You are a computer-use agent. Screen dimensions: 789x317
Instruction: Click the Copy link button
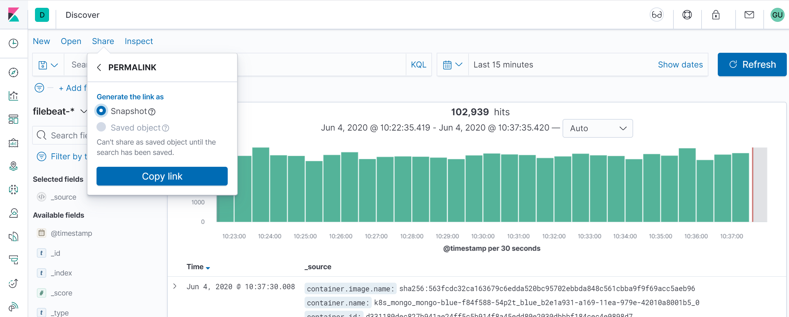coord(162,176)
